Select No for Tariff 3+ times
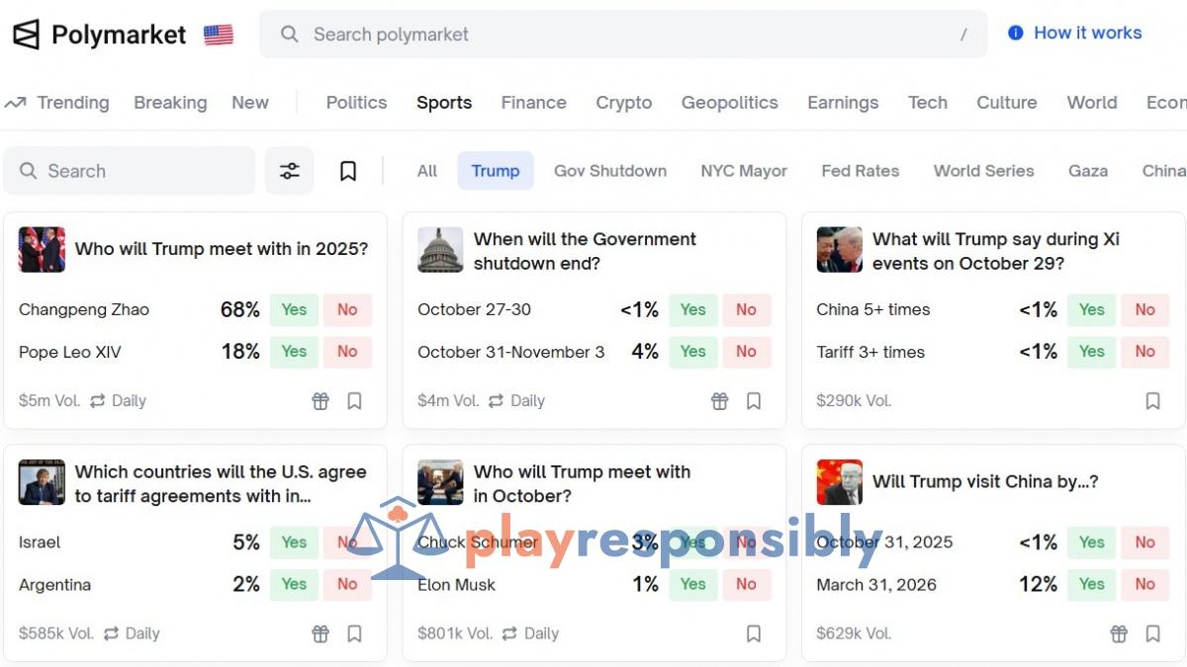 click(1145, 351)
